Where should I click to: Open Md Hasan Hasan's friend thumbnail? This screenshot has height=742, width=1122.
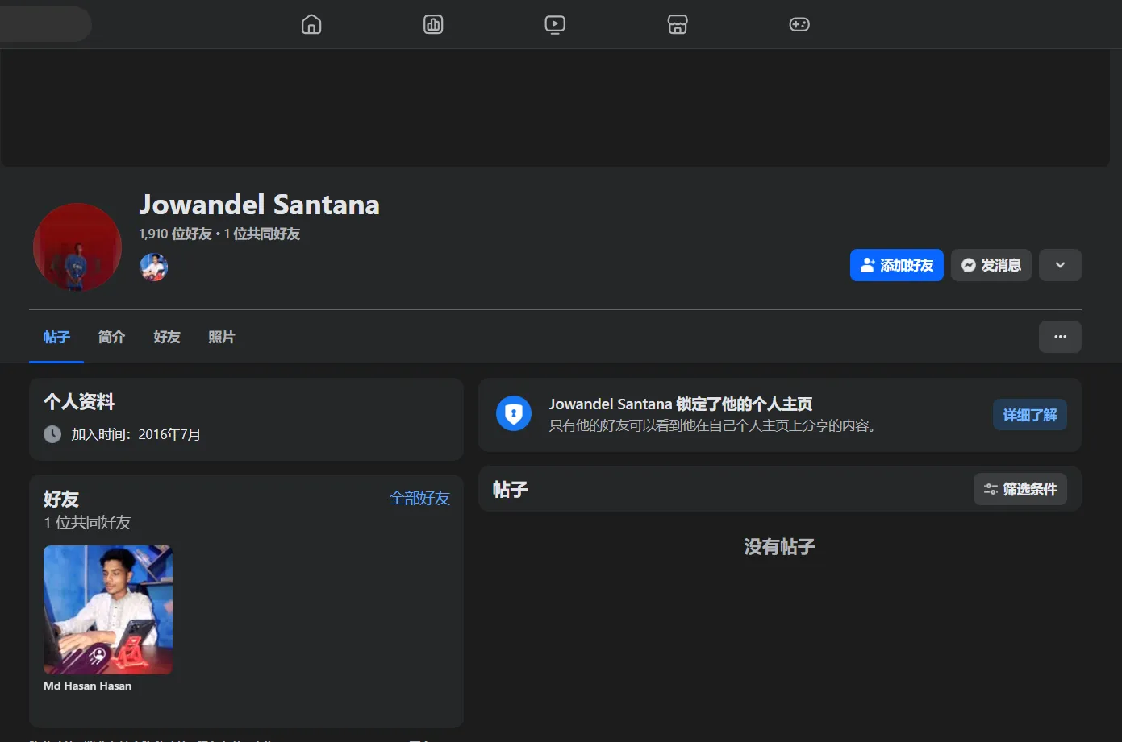[107, 610]
